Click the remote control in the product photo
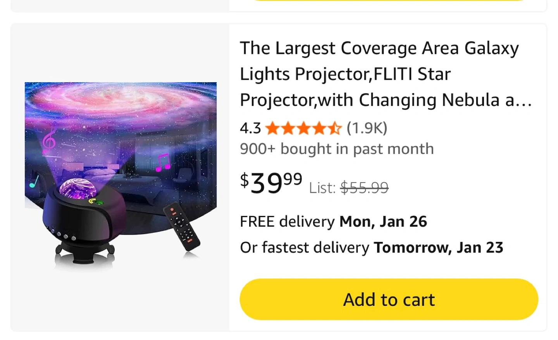The image size is (558, 340). tap(182, 226)
